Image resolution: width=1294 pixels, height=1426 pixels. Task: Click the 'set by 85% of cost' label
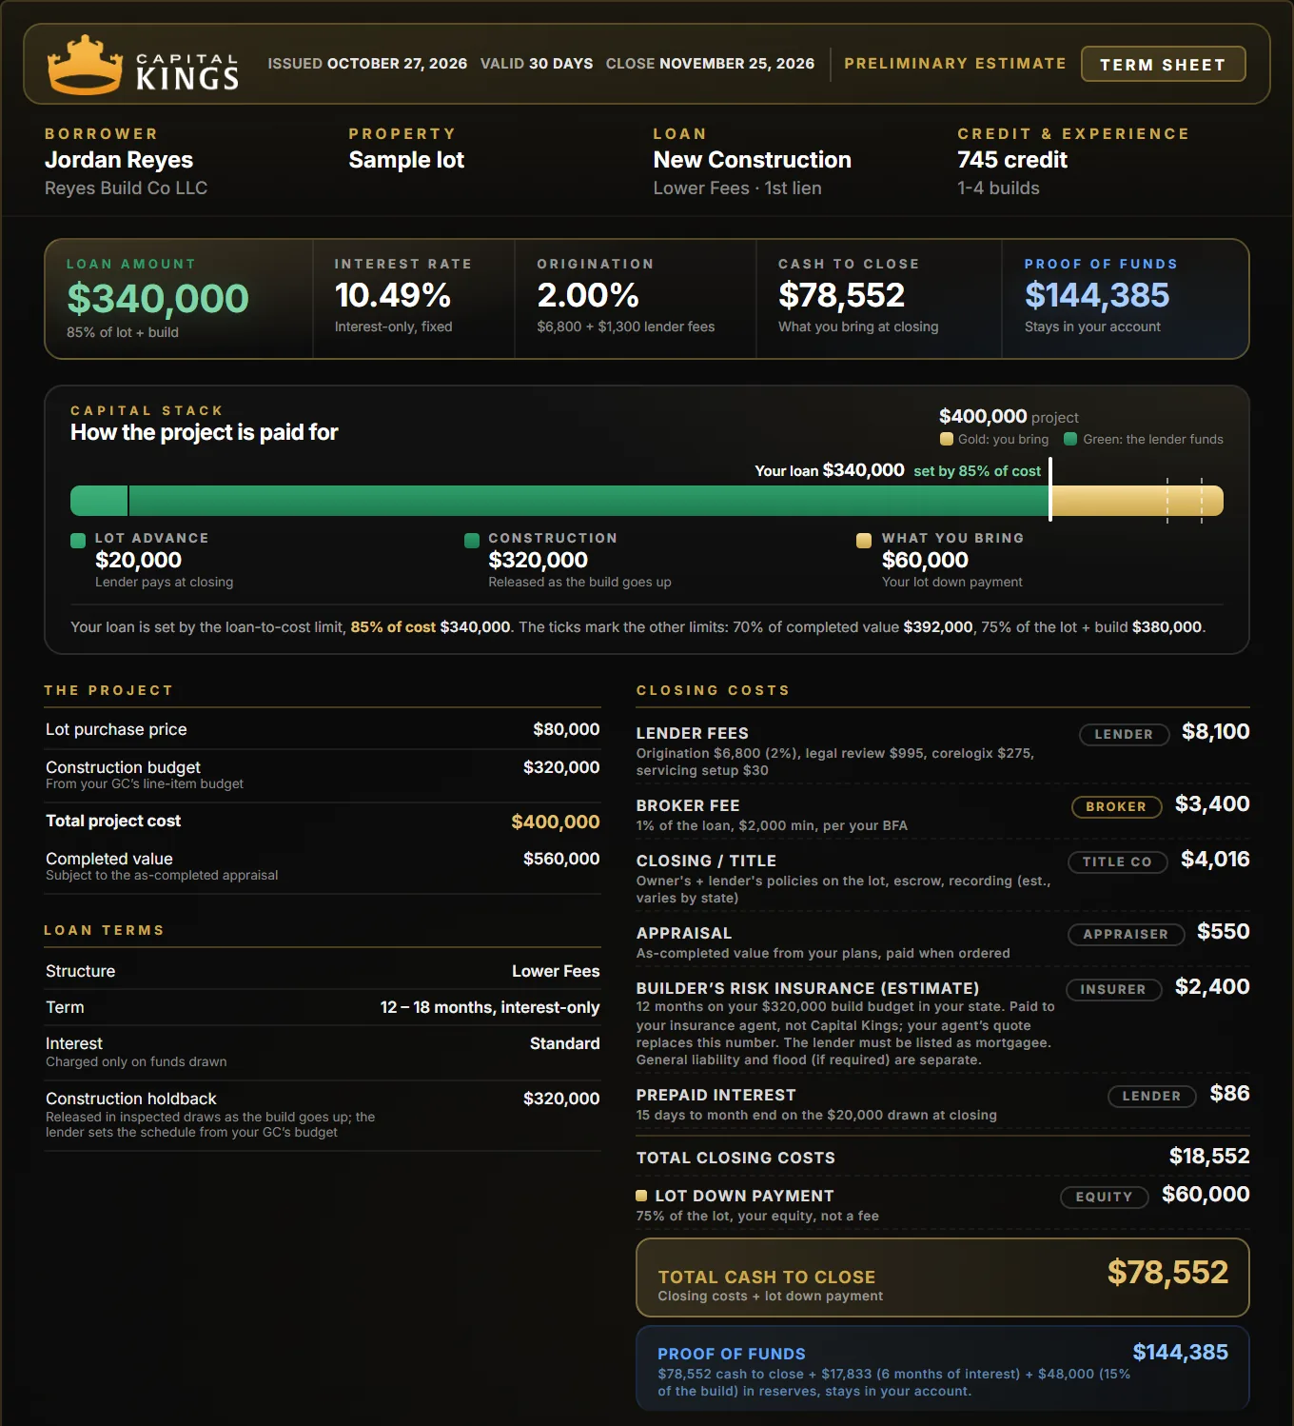coord(977,471)
